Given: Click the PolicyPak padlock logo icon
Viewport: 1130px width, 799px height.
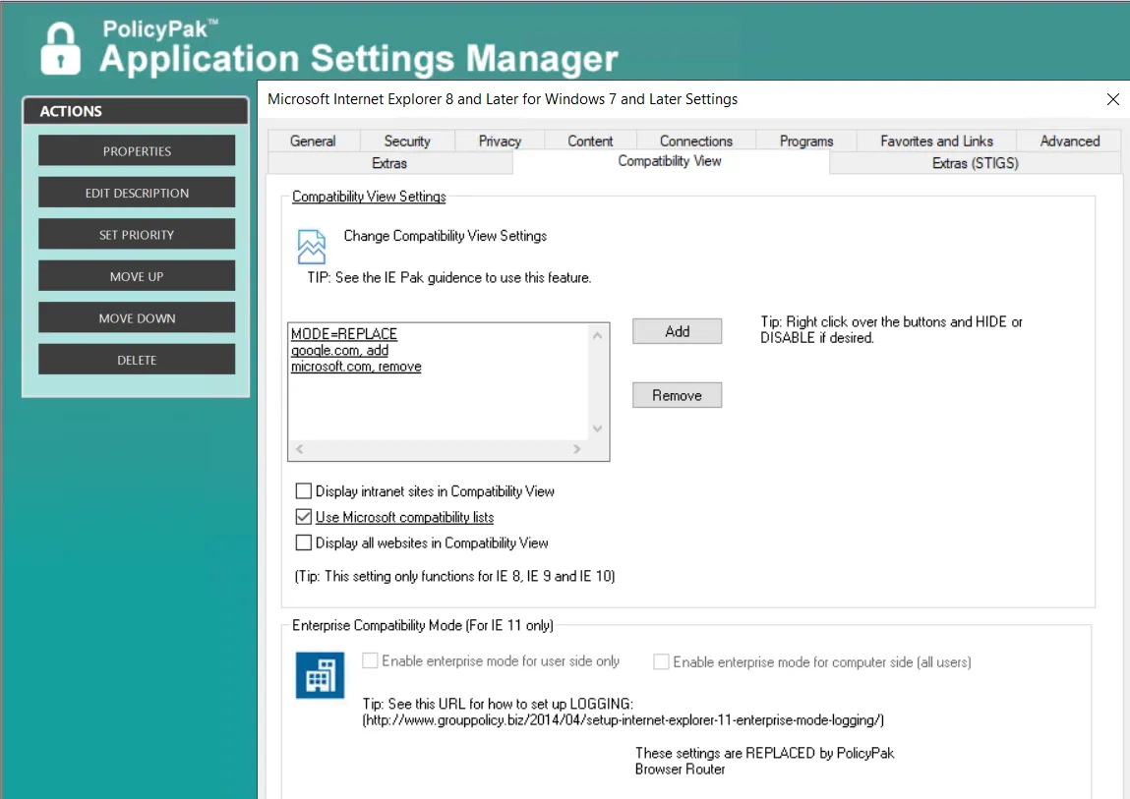Looking at the screenshot, I should (x=61, y=48).
